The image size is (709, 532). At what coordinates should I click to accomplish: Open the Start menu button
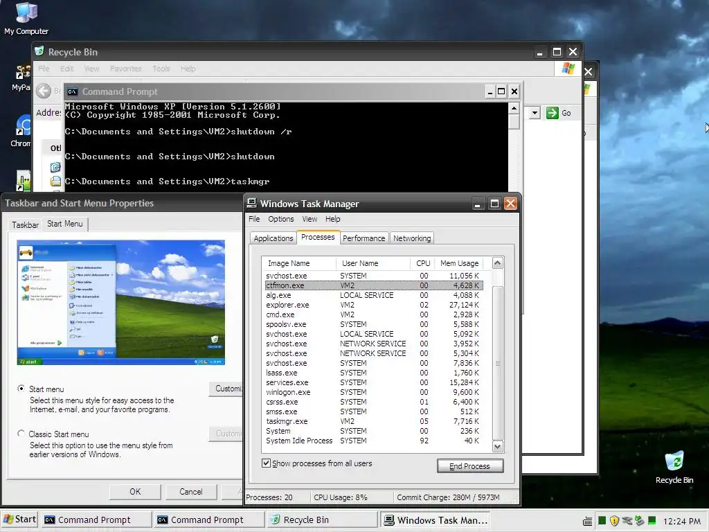[x=19, y=520]
